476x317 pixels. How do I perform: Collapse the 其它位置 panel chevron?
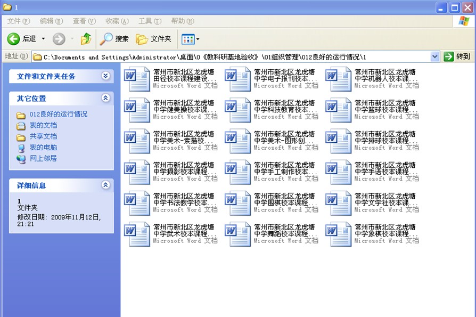tap(105, 98)
